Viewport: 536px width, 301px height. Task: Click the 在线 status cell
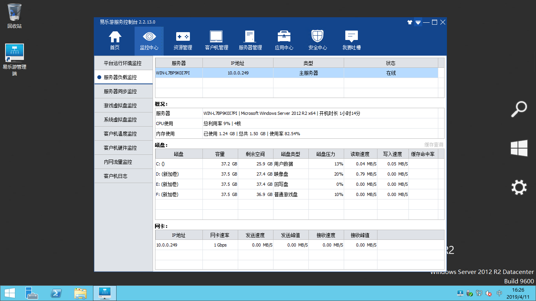click(391, 73)
